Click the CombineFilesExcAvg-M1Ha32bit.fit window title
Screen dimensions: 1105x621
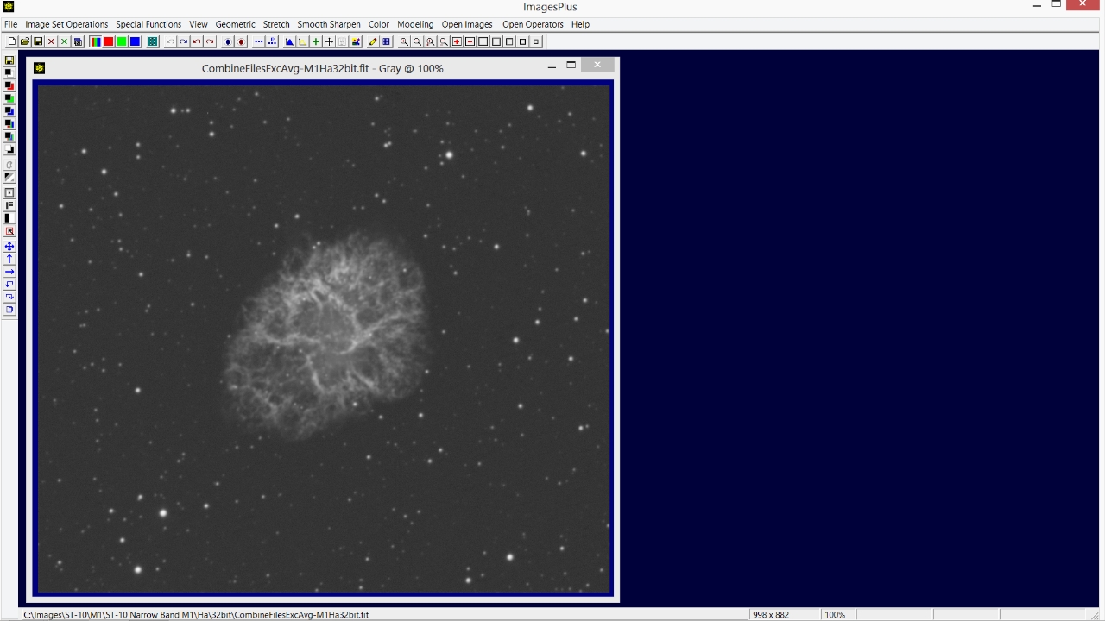[x=323, y=68]
